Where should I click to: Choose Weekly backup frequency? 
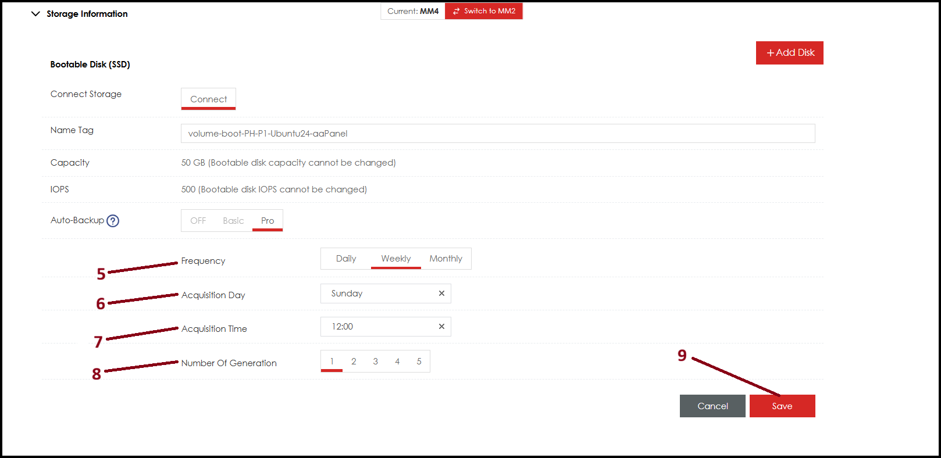tap(396, 259)
